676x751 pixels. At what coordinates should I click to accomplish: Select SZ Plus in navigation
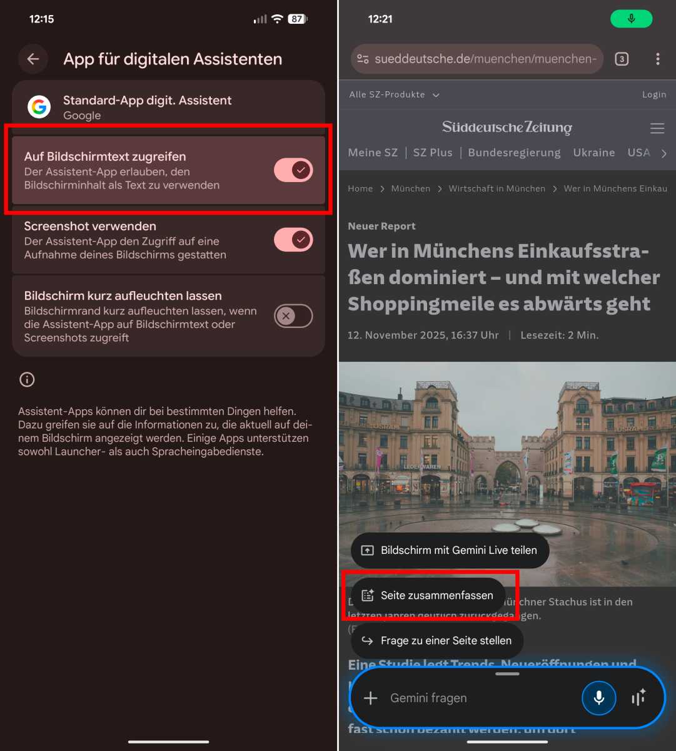[x=433, y=153]
